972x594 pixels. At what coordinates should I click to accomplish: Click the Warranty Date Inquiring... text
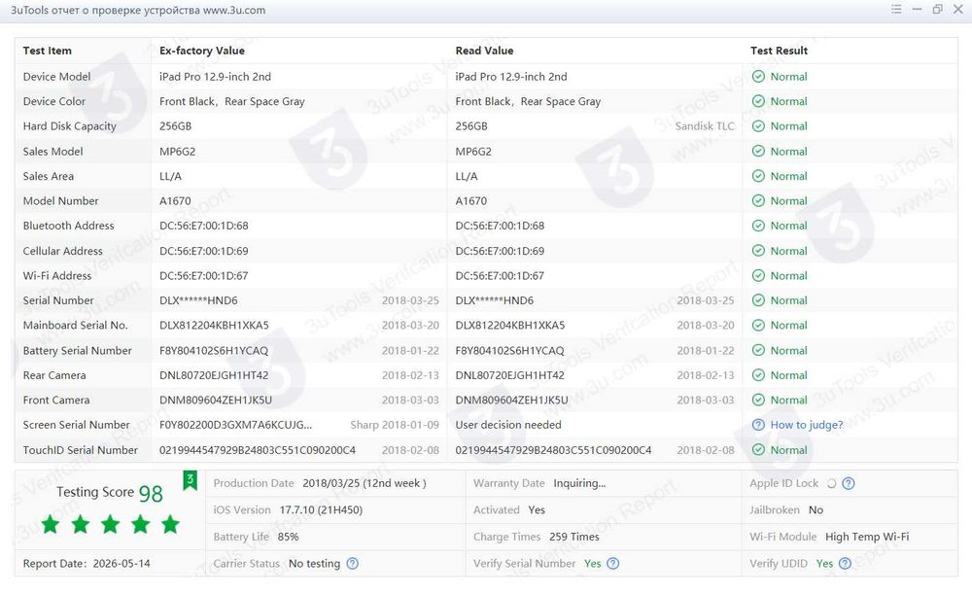579,483
